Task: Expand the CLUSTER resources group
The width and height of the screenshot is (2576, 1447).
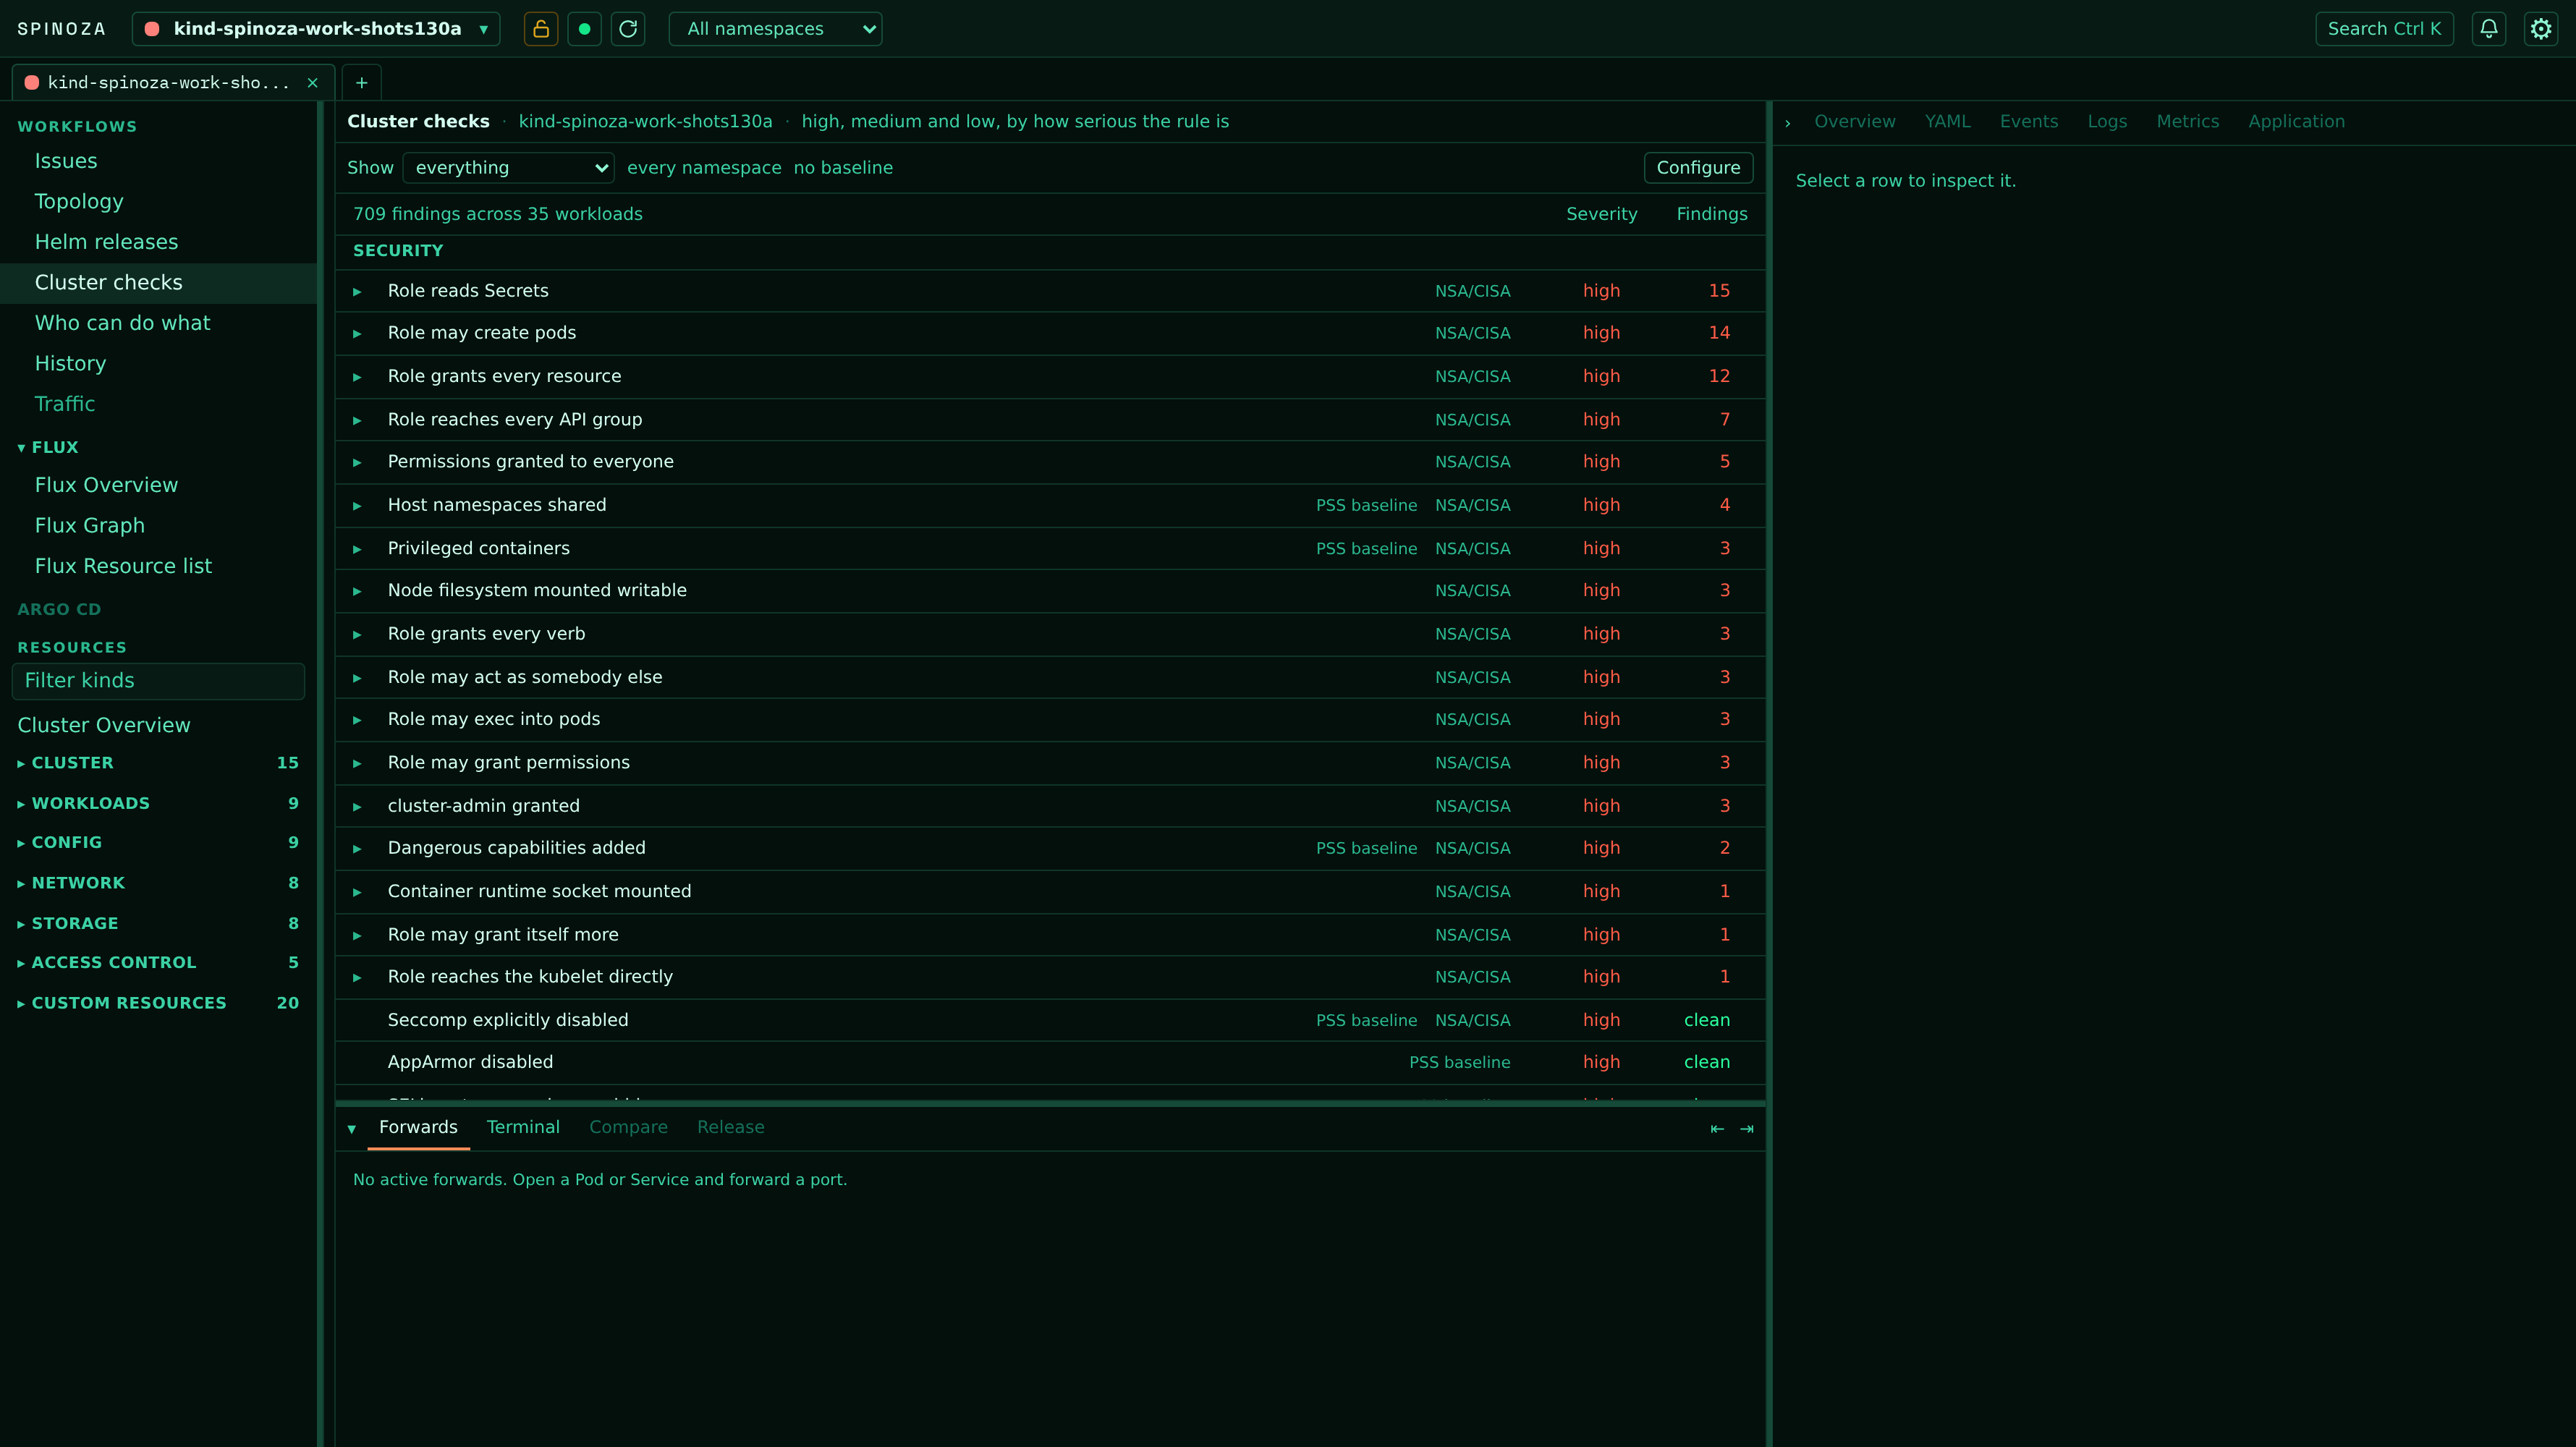Action: click(x=158, y=763)
